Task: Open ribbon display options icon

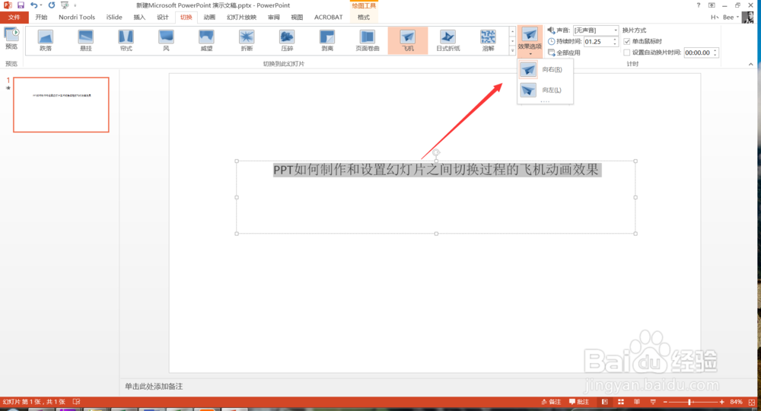Action: pyautogui.click(x=712, y=5)
